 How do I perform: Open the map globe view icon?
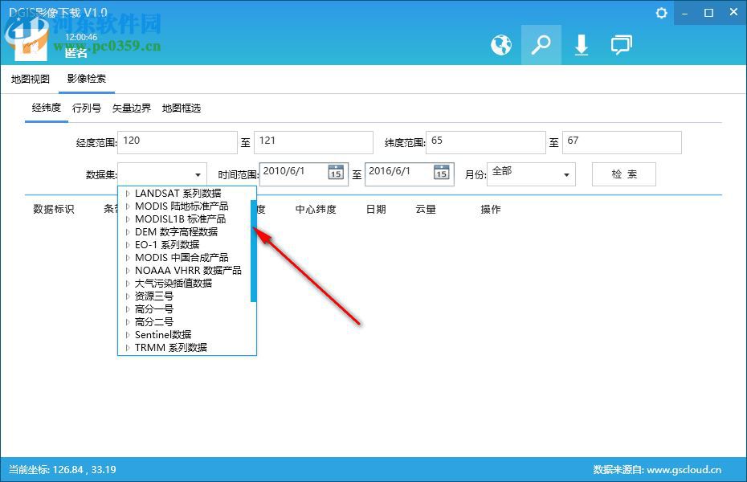pyautogui.click(x=501, y=46)
